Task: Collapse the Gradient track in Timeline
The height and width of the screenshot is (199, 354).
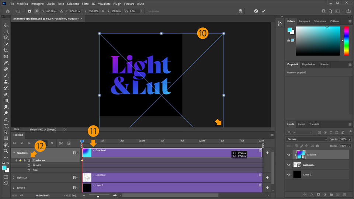Action: click(x=14, y=153)
